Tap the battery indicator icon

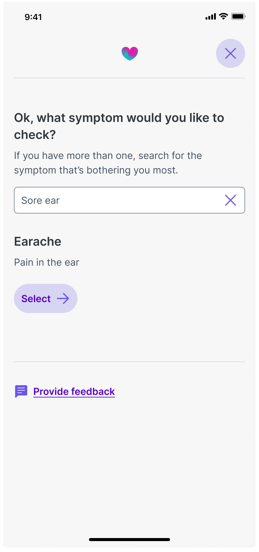[238, 16]
